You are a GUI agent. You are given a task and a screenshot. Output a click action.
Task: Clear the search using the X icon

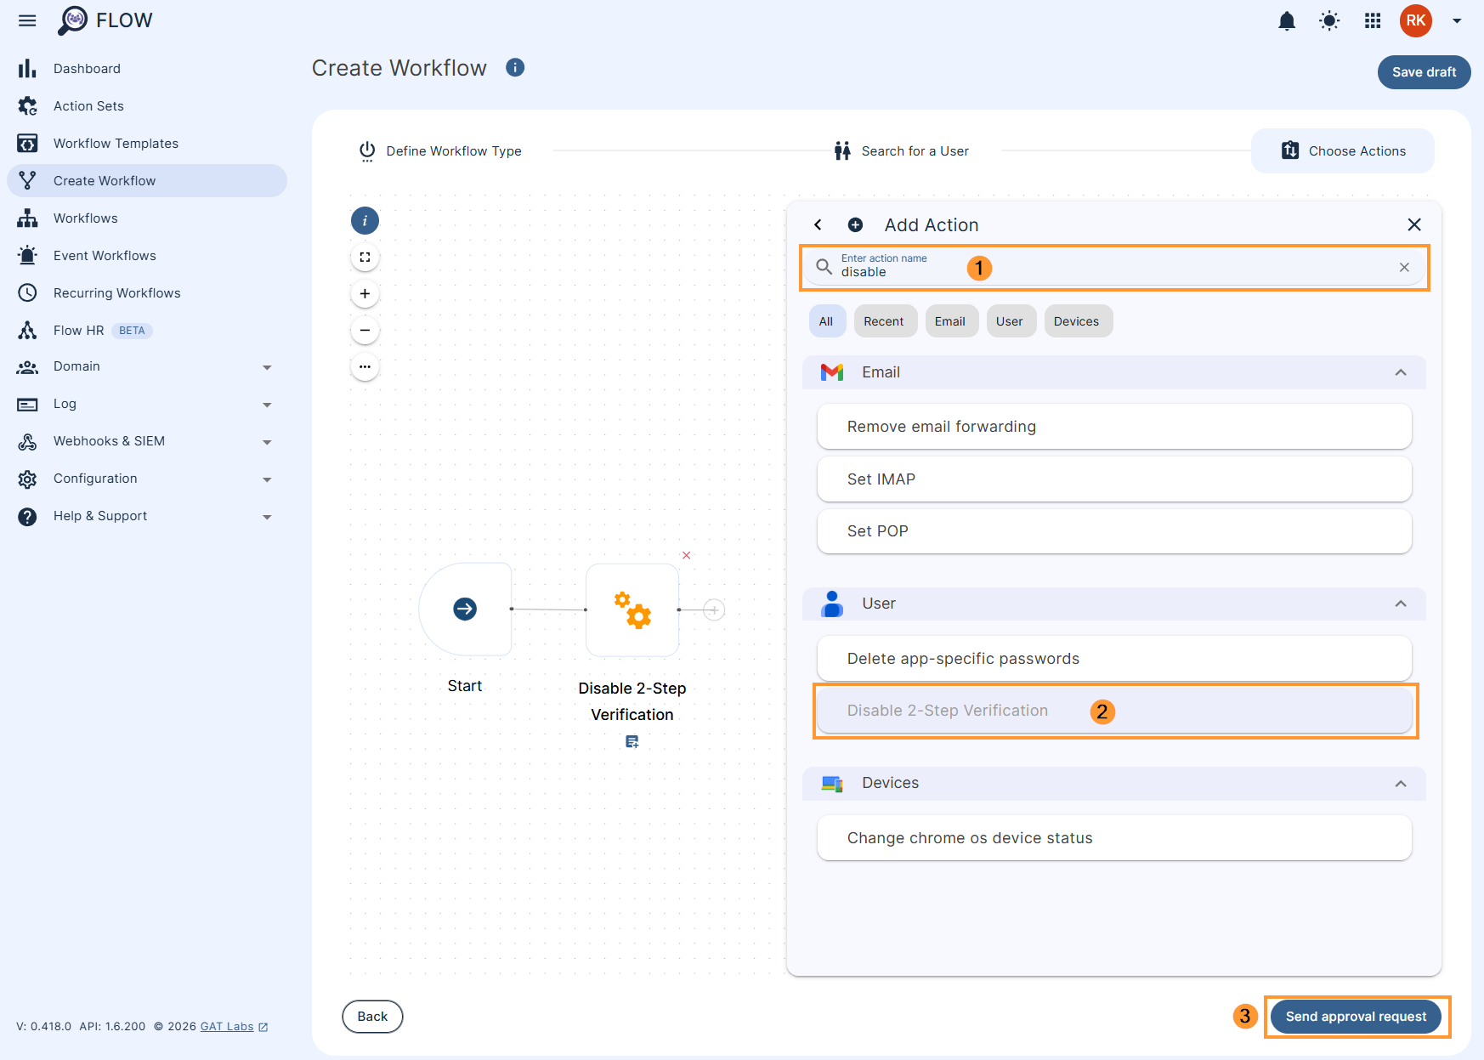(1404, 267)
